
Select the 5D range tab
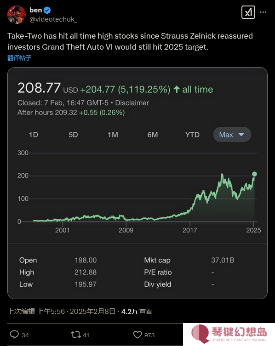73,135
